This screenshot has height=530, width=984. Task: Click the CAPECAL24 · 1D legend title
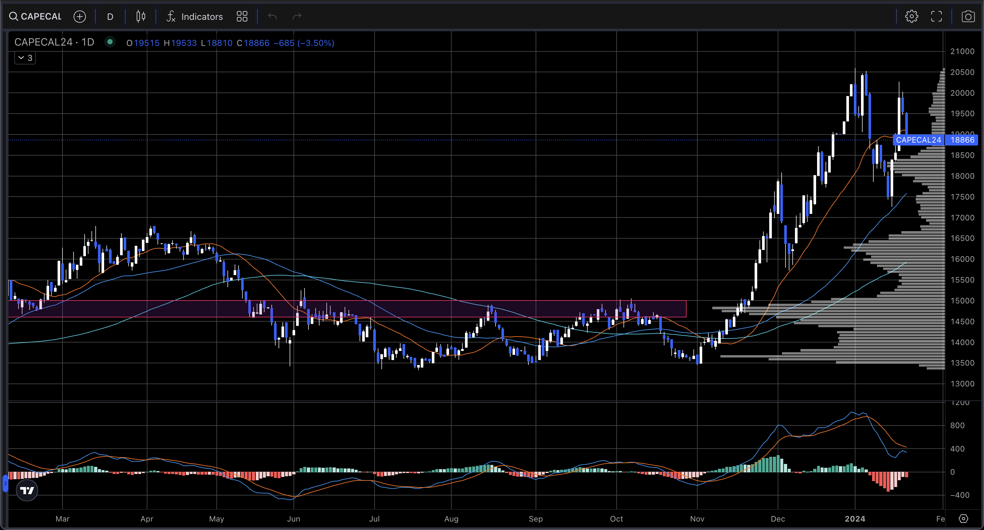[x=54, y=42]
